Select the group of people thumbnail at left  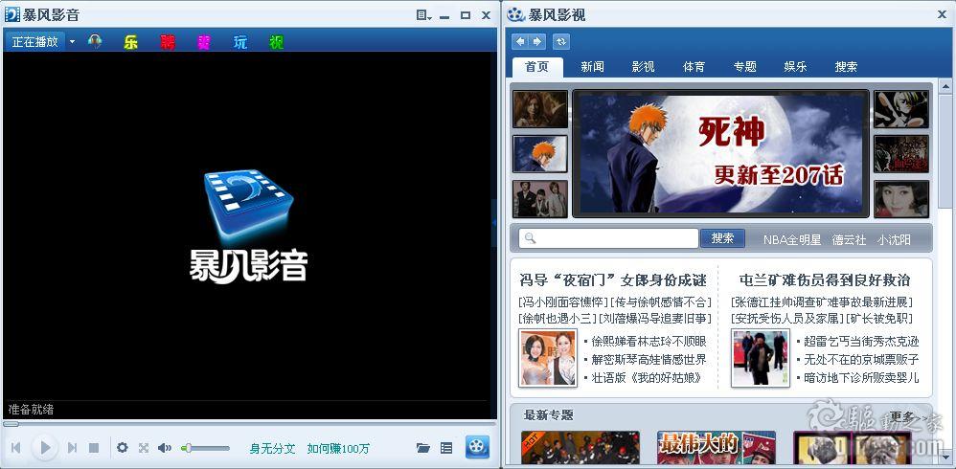point(540,199)
